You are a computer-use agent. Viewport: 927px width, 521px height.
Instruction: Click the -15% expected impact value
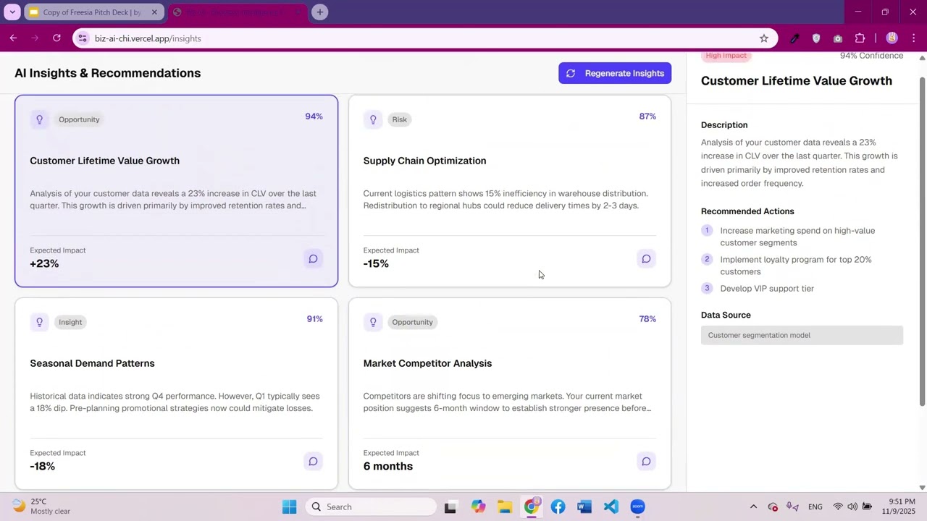[376, 263]
